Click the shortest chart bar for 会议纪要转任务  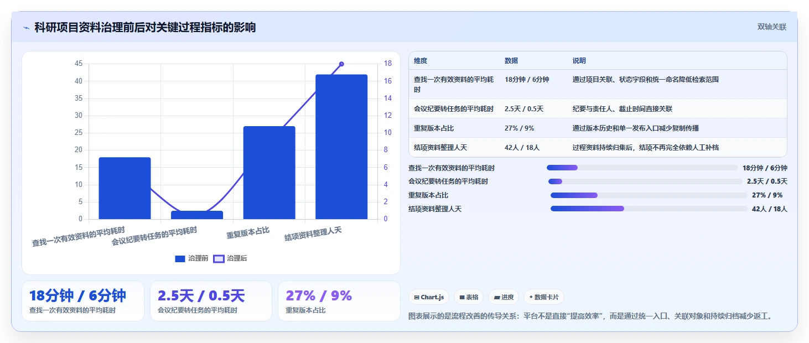point(197,215)
